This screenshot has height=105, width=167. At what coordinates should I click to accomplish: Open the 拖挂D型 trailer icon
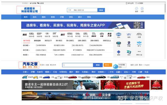point(55,34)
